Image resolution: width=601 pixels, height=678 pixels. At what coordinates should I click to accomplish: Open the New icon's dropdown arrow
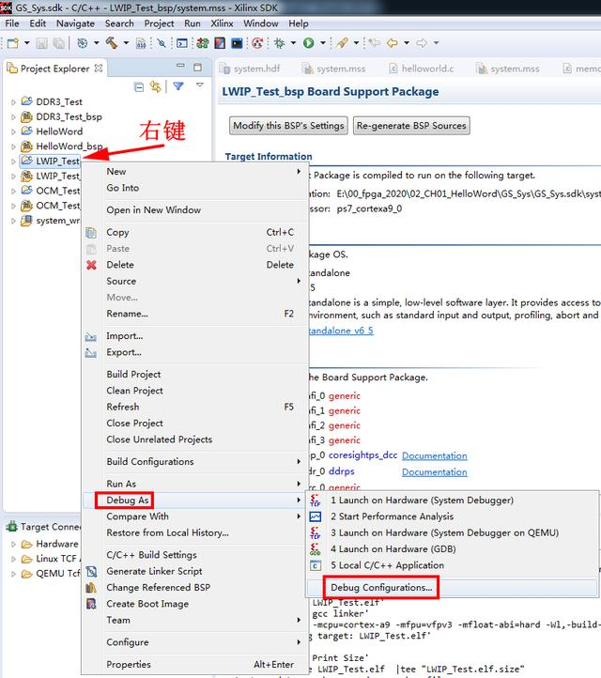click(27, 43)
